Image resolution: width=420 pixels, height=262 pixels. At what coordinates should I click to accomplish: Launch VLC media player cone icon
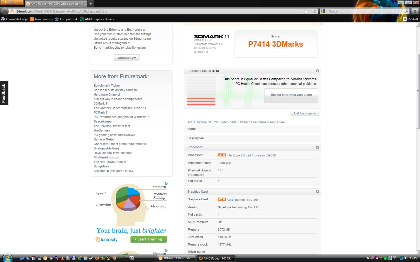tap(62, 258)
